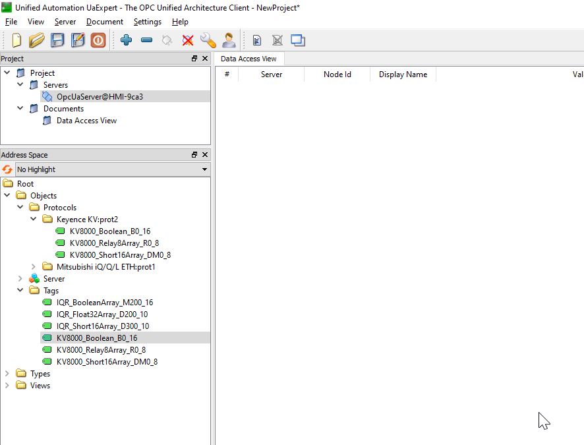Image resolution: width=584 pixels, height=445 pixels.
Task: Click the Servers folder label
Action: (x=55, y=85)
